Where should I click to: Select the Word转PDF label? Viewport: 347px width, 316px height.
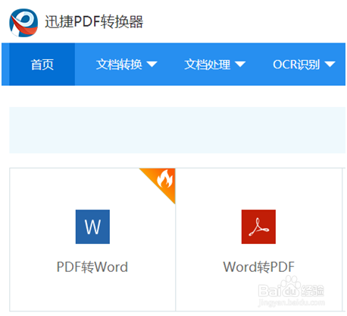(x=259, y=267)
